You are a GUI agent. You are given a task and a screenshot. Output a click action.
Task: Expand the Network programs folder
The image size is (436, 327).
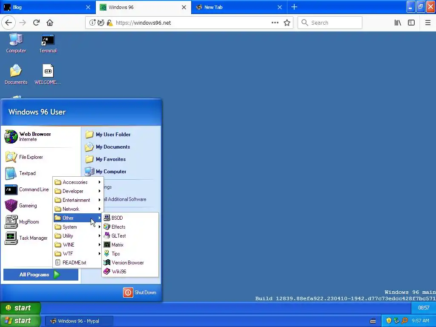(x=78, y=209)
